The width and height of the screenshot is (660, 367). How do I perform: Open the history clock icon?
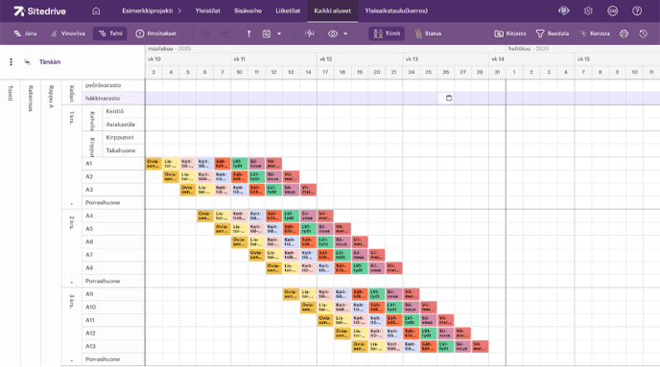tap(643, 34)
